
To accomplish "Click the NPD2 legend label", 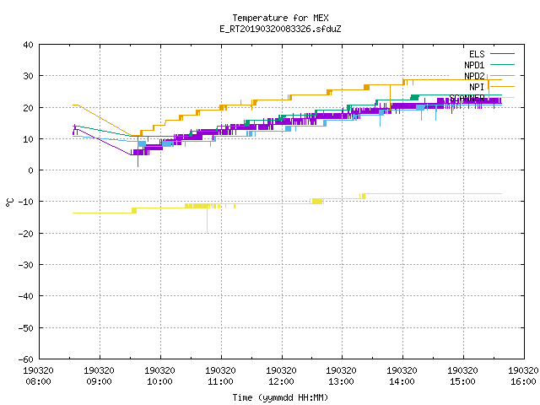I will [474, 76].
